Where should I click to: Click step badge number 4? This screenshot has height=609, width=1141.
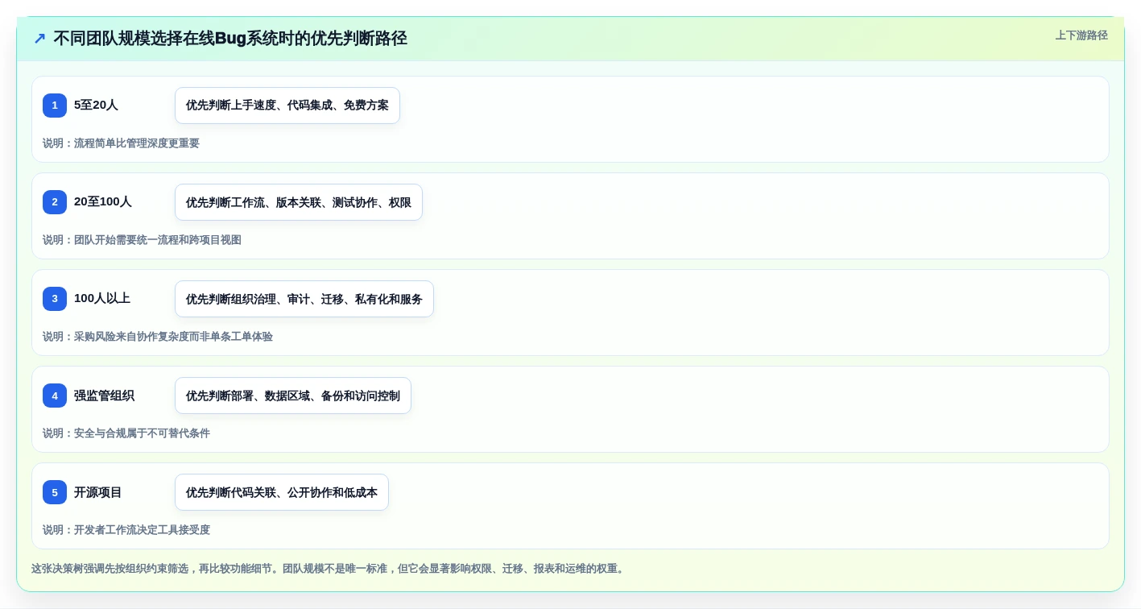(55, 396)
